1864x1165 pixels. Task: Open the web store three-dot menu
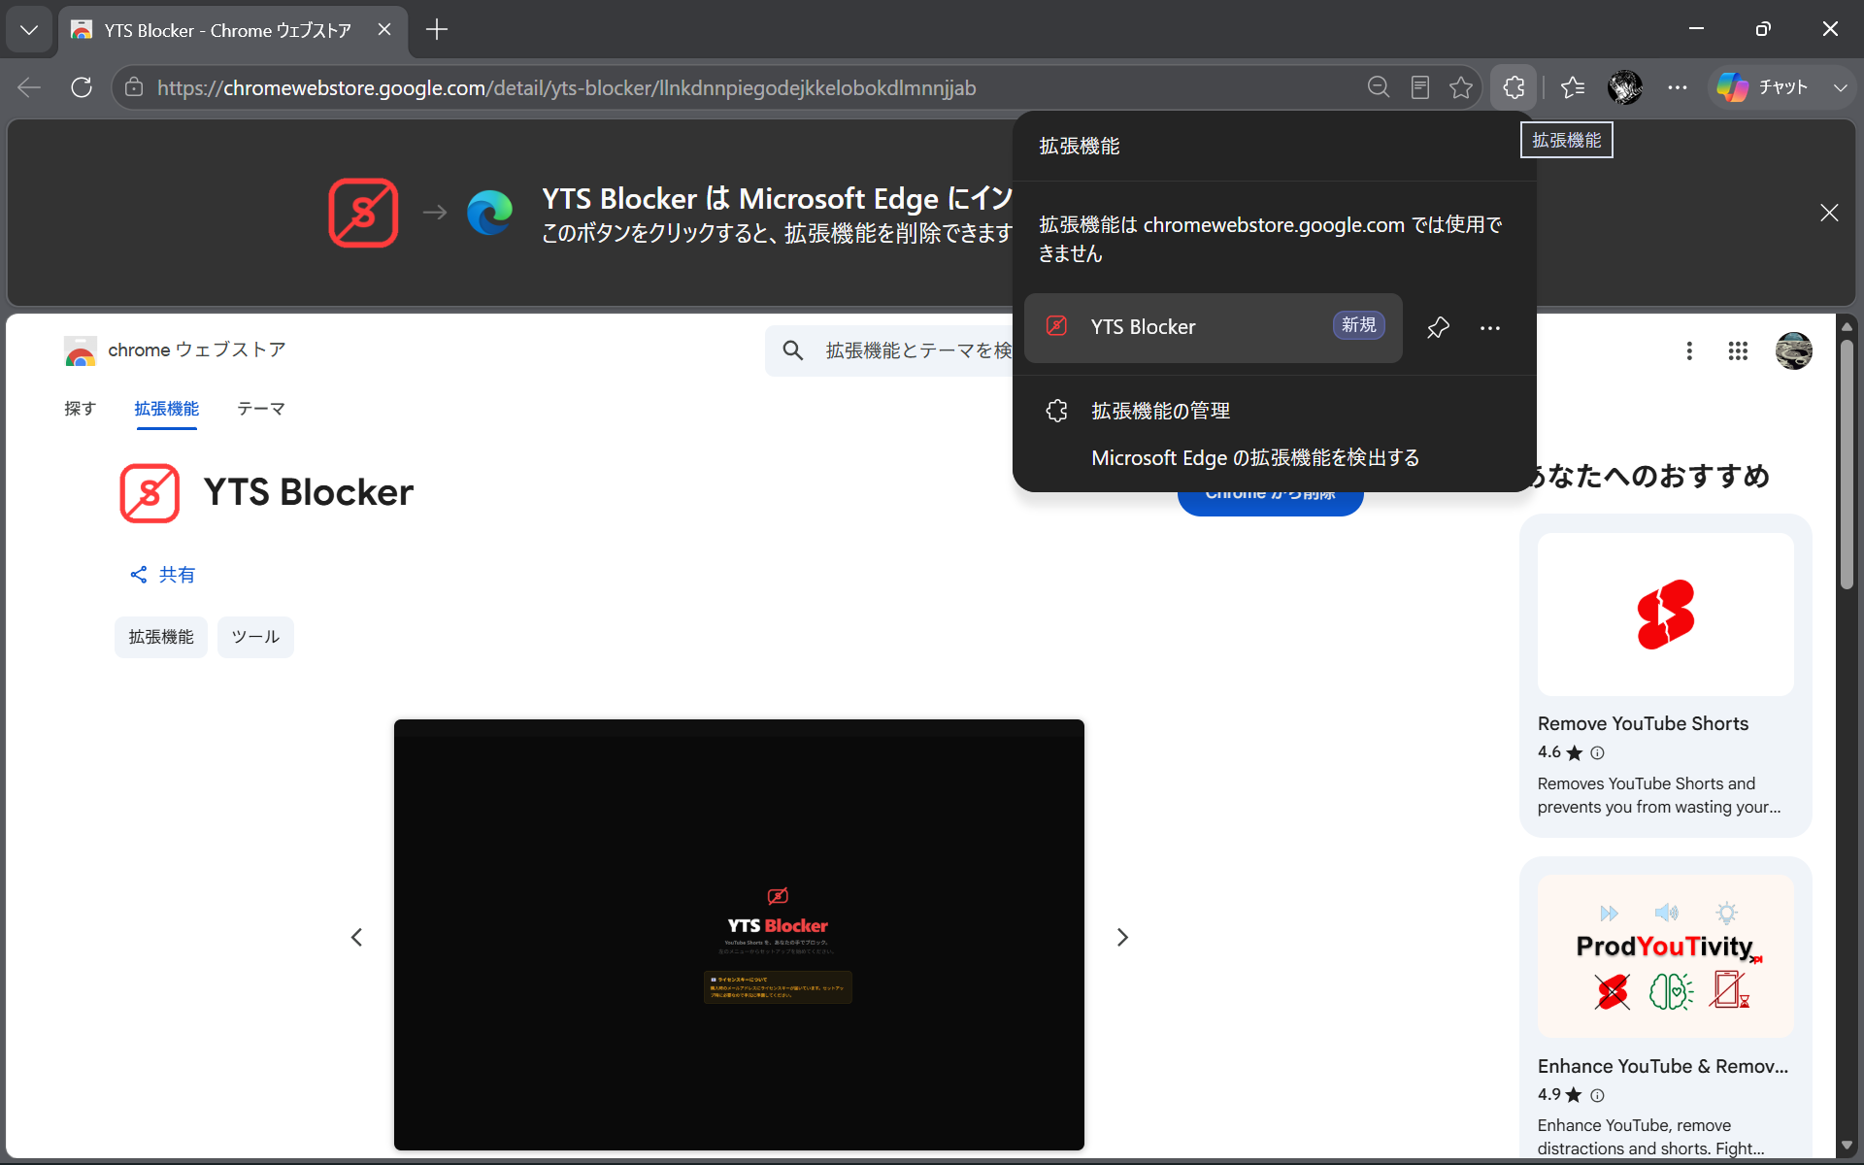tap(1689, 350)
